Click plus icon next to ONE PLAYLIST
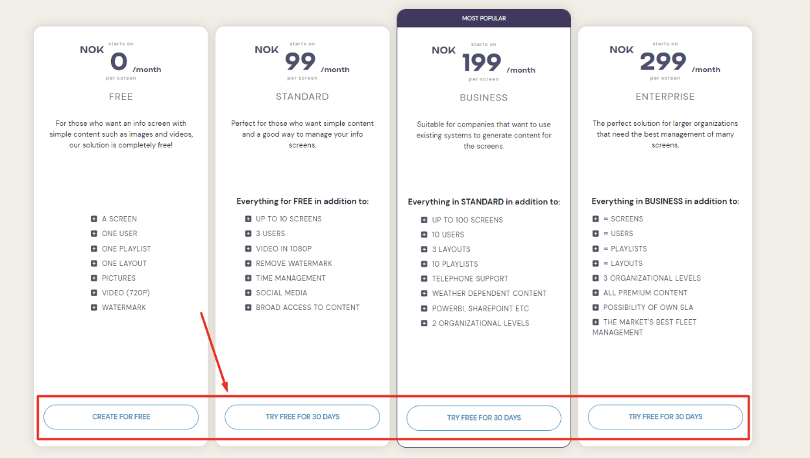This screenshot has width=810, height=458. (94, 248)
